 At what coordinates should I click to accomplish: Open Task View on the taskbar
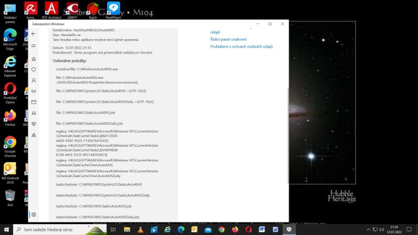113,229
